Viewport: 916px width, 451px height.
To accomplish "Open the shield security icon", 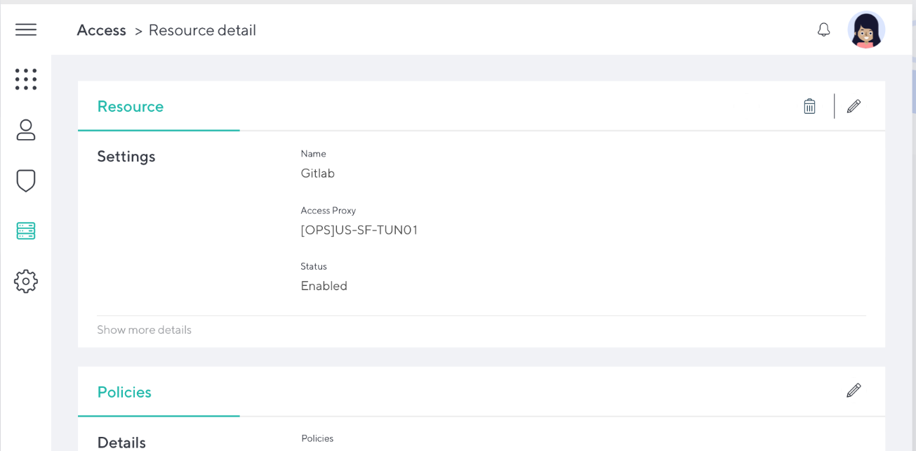I will 26,181.
